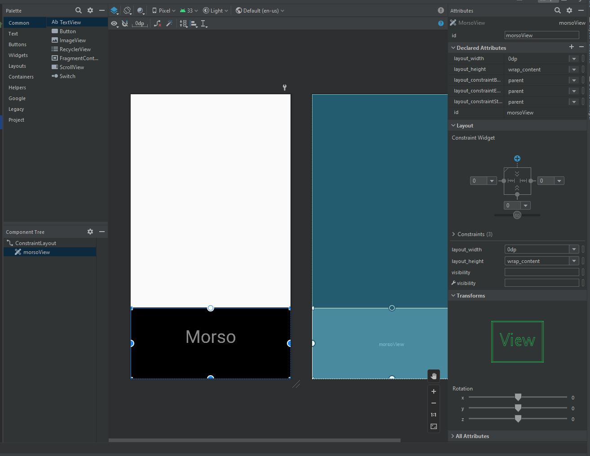Hide the Component Tree panel
The image size is (590, 456).
[x=102, y=232]
